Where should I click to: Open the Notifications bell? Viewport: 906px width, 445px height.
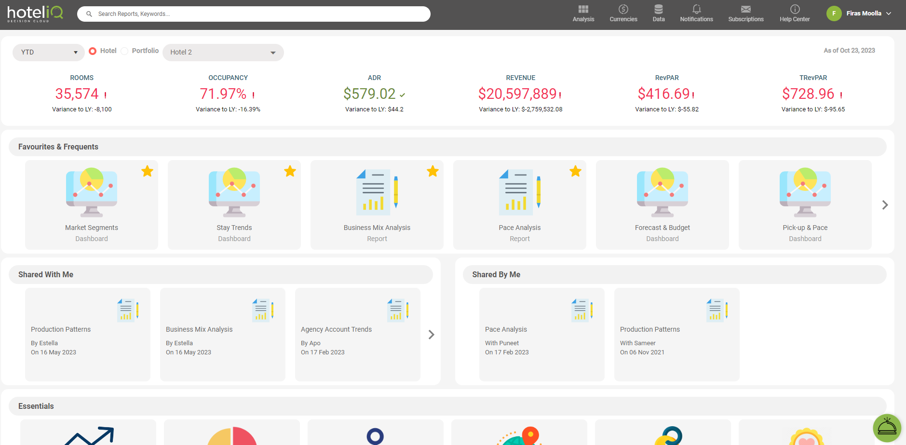tap(696, 9)
